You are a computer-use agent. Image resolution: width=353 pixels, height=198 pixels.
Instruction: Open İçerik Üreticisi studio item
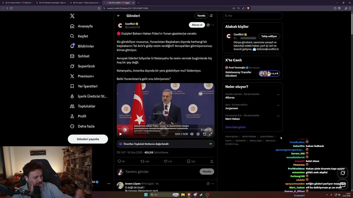click(x=89, y=96)
